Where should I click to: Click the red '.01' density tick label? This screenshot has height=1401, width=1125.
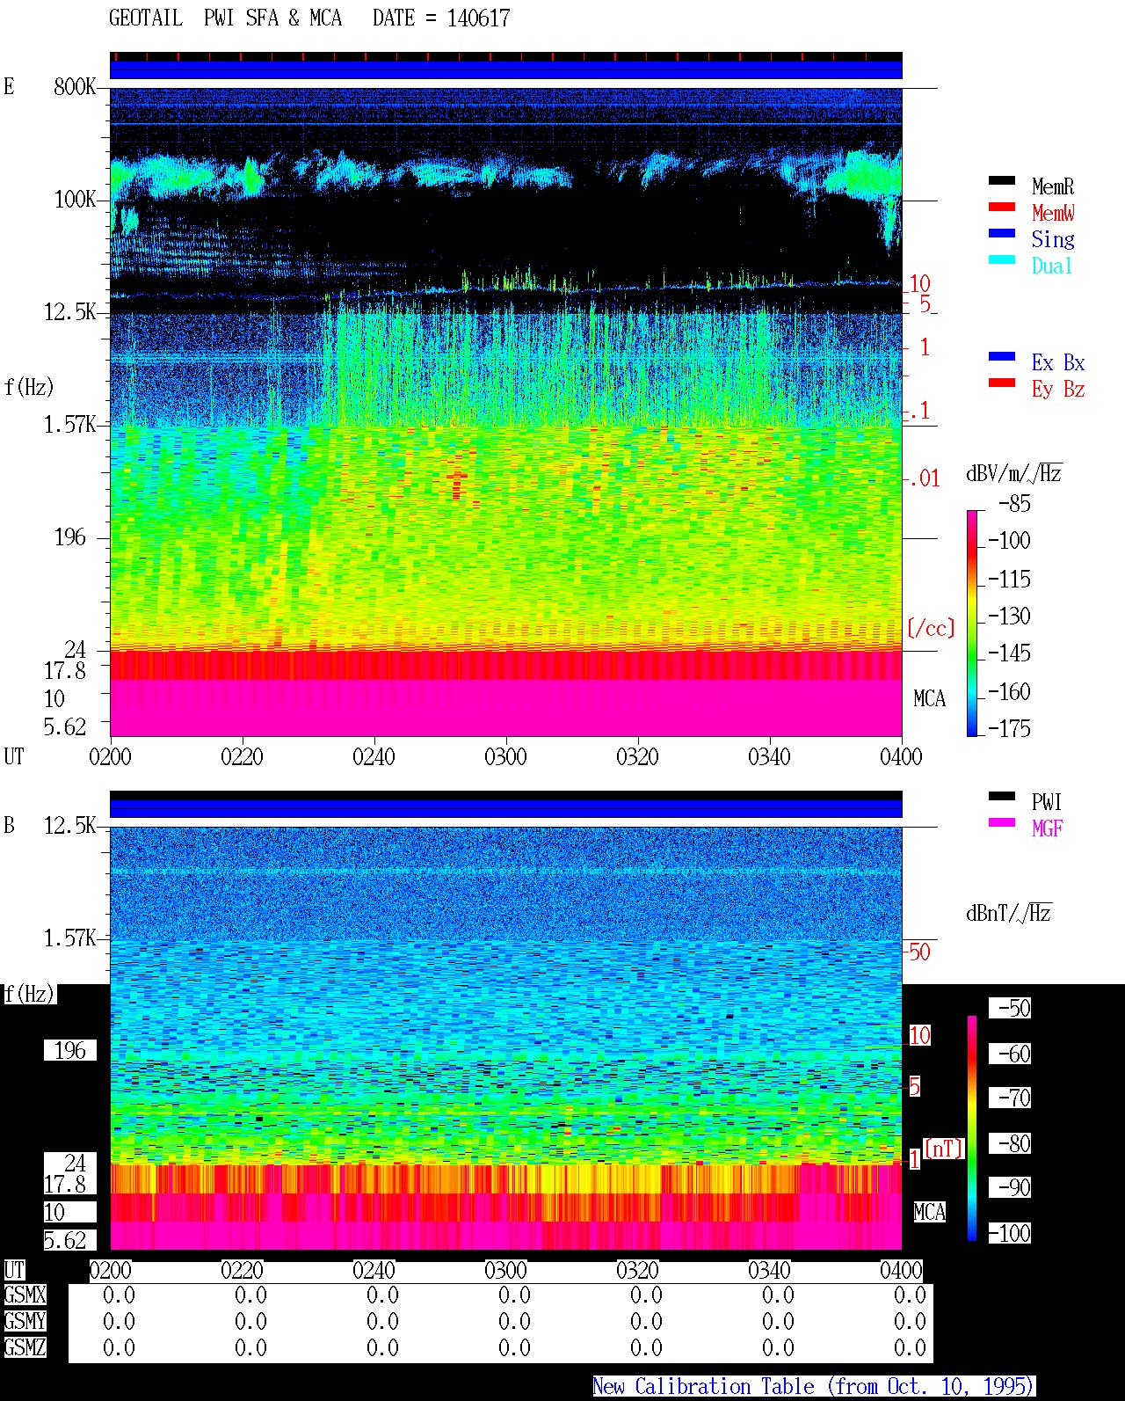[924, 479]
